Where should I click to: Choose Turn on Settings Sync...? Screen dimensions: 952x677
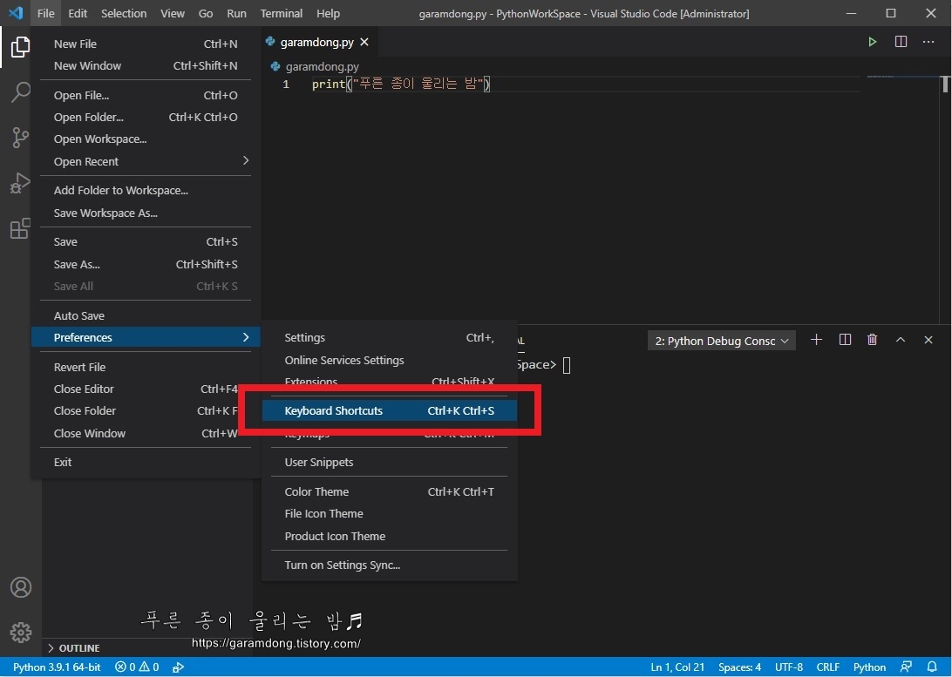tap(389, 565)
